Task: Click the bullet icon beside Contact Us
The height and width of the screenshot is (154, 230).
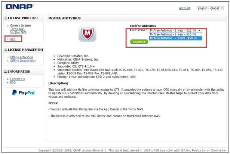Action: point(7,79)
